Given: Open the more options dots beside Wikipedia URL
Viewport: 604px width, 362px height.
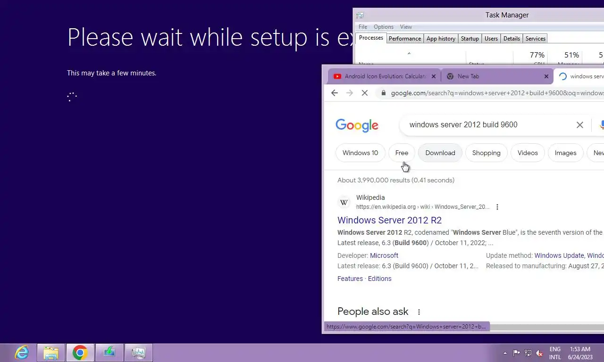Looking at the screenshot, I should [x=497, y=207].
